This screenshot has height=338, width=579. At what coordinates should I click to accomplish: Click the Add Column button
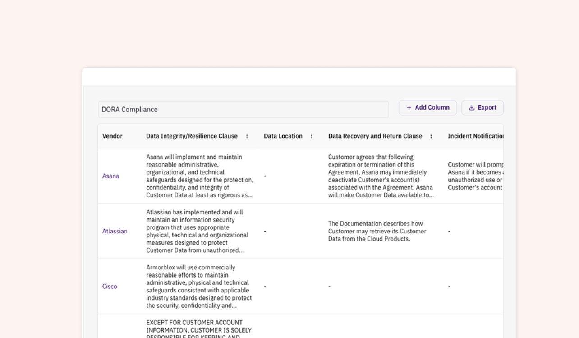pyautogui.click(x=427, y=108)
